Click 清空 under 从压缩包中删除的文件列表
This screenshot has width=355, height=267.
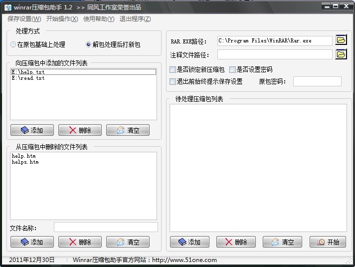point(128,242)
